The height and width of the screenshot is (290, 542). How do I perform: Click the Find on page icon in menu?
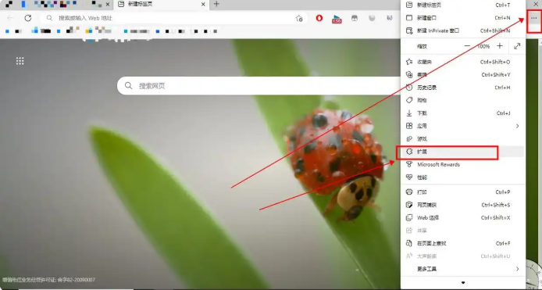(x=409, y=243)
